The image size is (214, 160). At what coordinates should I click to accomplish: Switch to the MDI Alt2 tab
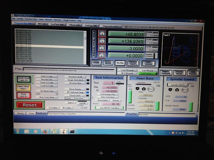coord(42,24)
